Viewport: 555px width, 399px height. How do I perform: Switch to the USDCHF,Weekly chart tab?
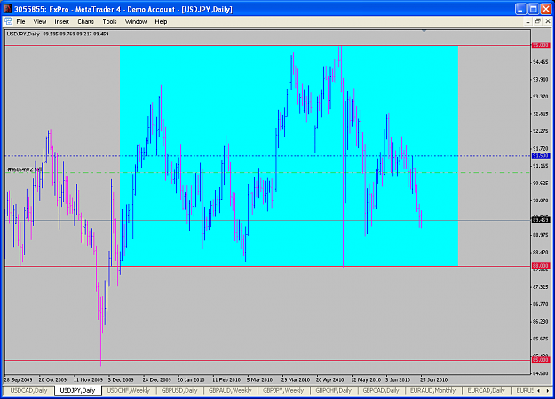(x=129, y=390)
